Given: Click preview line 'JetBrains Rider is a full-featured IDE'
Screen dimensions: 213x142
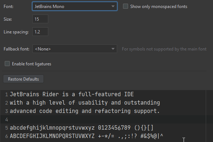Looking at the screenshot, I should pyautogui.click(x=72, y=94).
